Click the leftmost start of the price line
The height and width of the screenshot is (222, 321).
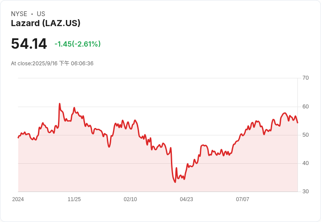pyautogui.click(x=18, y=138)
